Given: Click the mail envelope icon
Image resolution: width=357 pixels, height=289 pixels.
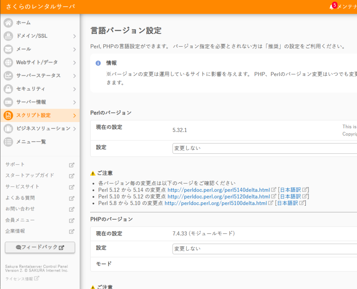Looking at the screenshot, I should click(8, 49).
